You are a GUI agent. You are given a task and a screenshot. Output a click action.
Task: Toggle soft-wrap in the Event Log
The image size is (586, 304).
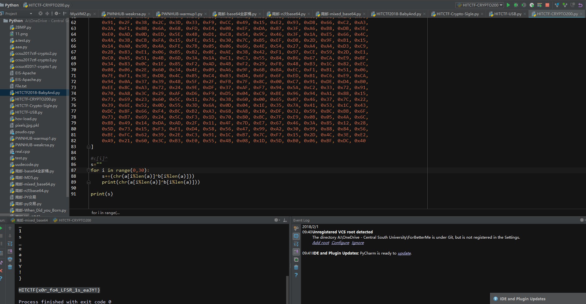click(296, 244)
